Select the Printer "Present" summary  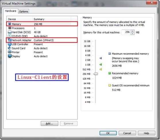click(x=38, y=52)
